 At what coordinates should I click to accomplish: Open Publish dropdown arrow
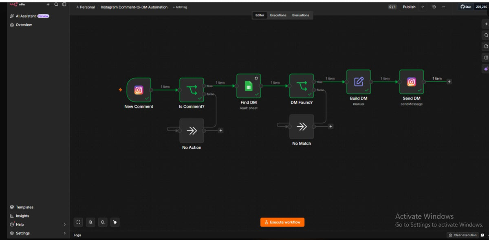(x=423, y=7)
